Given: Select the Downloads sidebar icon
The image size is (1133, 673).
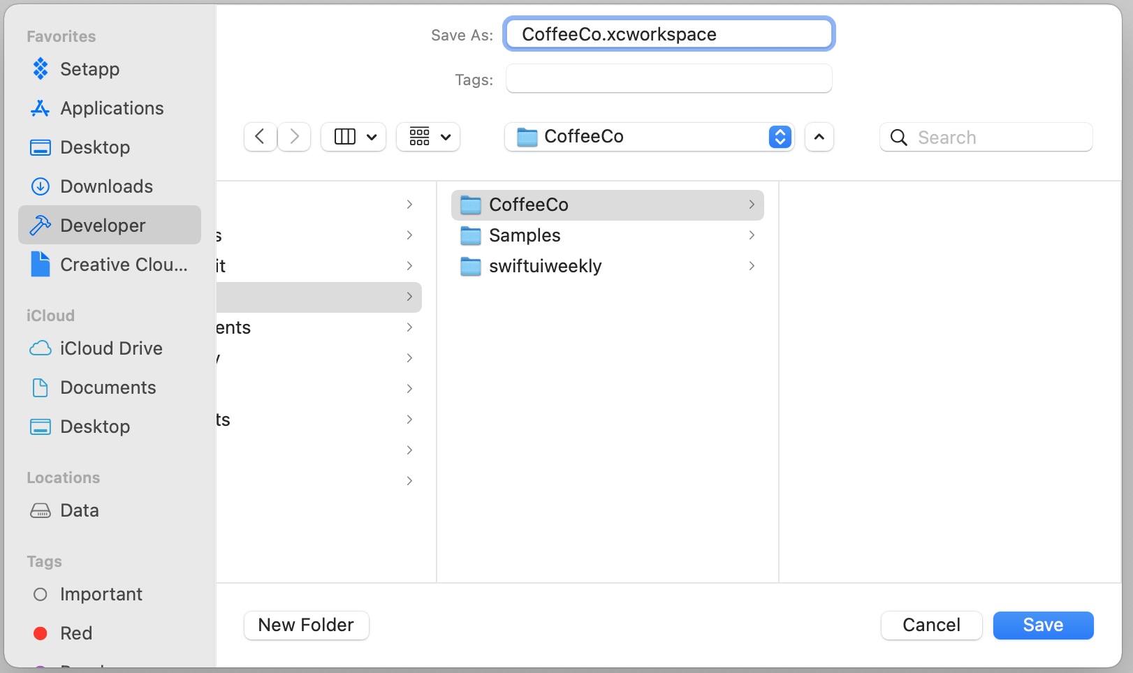Looking at the screenshot, I should pos(41,186).
